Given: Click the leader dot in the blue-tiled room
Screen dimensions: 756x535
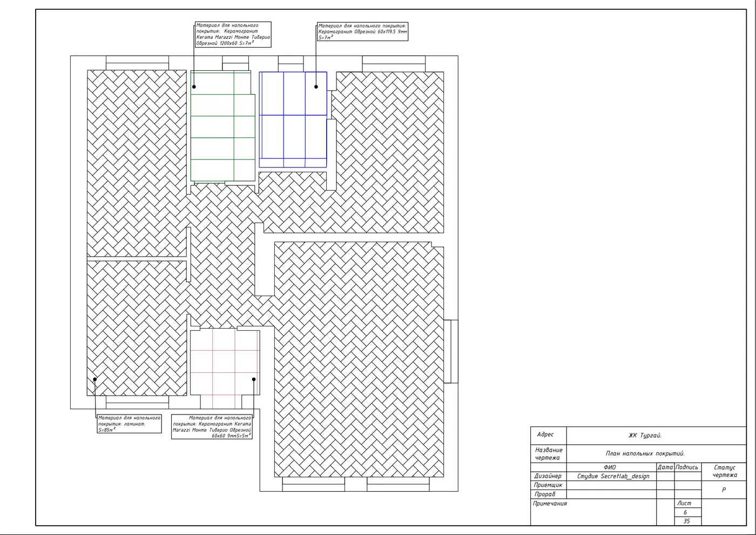Looking at the screenshot, I should [316, 86].
